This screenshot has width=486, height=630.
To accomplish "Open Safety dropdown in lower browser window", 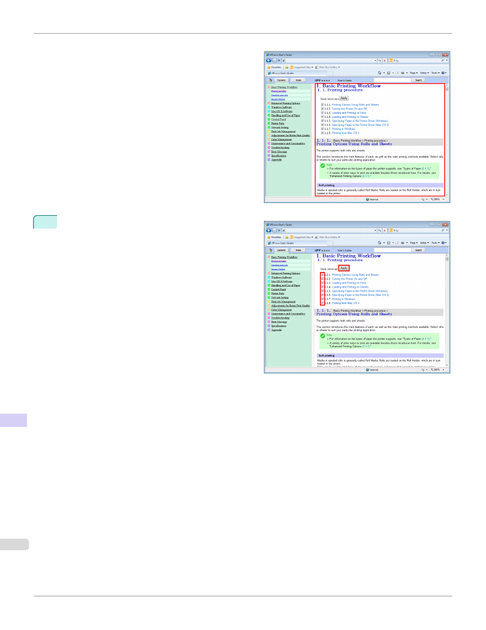I will coord(424,243).
